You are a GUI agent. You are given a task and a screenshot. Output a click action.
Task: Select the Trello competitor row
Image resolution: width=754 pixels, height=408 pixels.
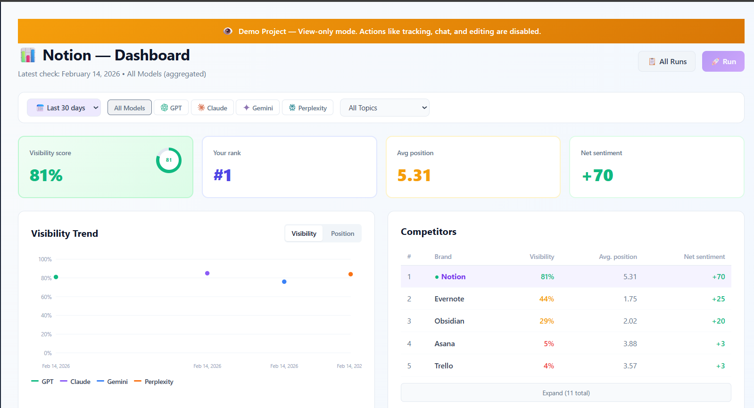[x=566, y=366]
